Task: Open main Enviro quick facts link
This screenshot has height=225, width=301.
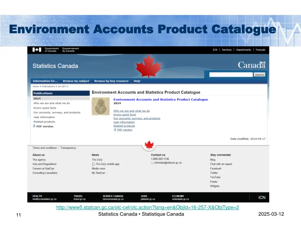Action: click(x=125, y=115)
